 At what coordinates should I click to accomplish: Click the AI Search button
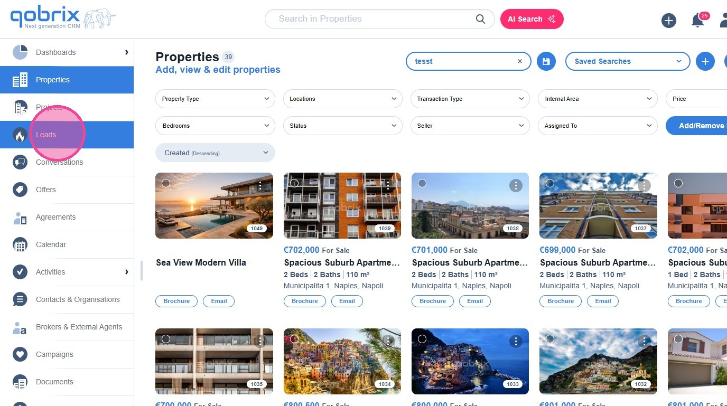pos(532,19)
